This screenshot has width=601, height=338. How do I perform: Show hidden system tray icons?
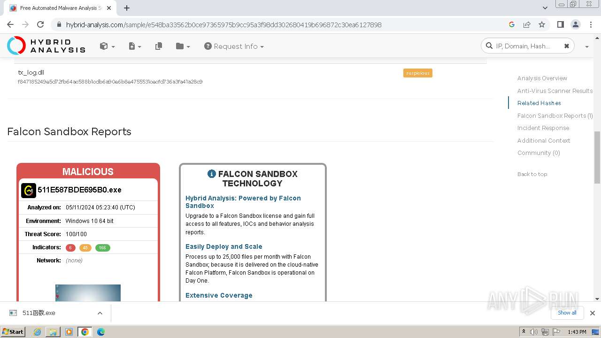pyautogui.click(x=524, y=332)
